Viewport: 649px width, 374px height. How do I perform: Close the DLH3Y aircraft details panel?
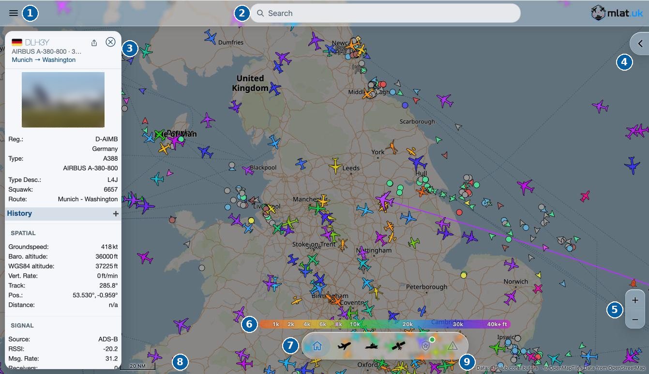(110, 42)
